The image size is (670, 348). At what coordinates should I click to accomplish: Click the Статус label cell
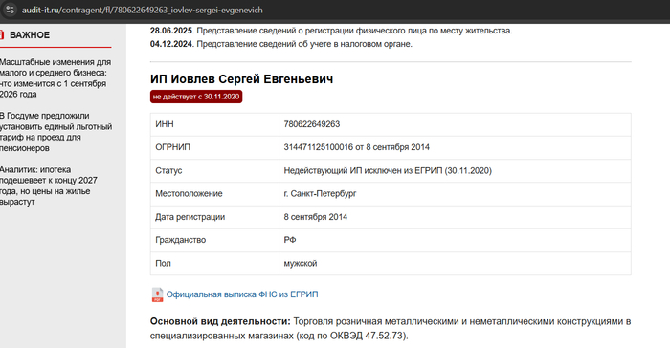214,171
